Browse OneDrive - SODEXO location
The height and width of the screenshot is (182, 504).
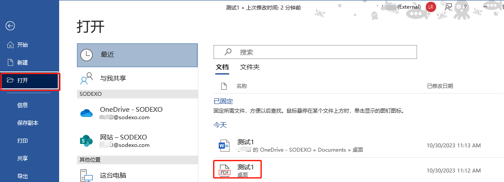[137, 113]
